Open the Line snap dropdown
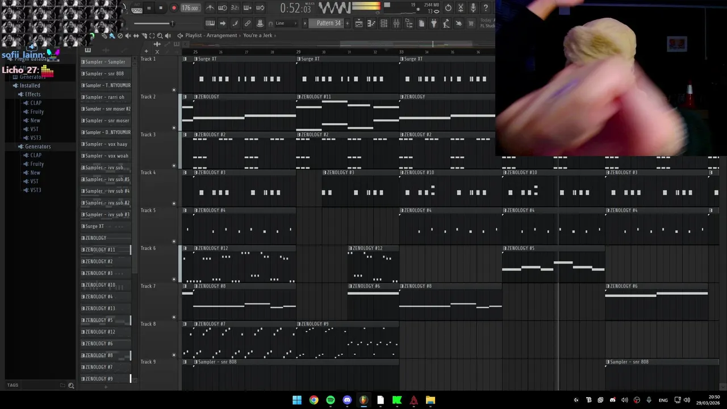Screen dimensions: 727x409 287,23
